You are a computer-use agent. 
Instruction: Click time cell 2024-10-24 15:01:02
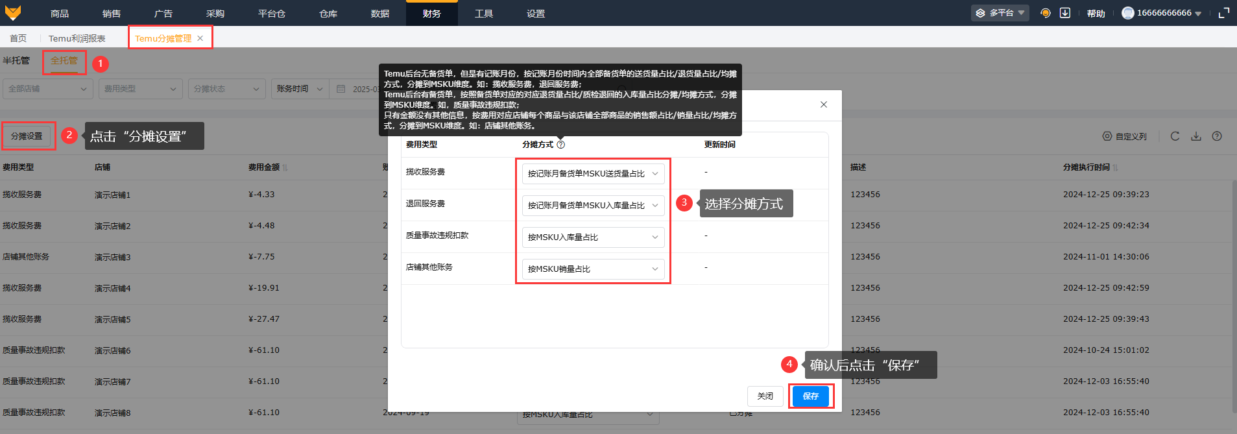tap(1106, 350)
